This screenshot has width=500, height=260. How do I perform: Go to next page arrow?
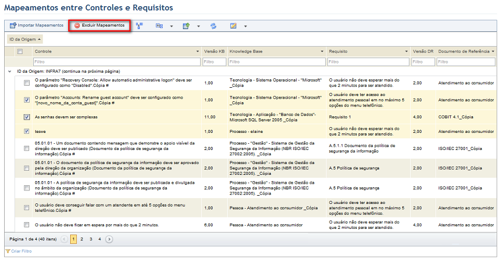click(x=109, y=239)
